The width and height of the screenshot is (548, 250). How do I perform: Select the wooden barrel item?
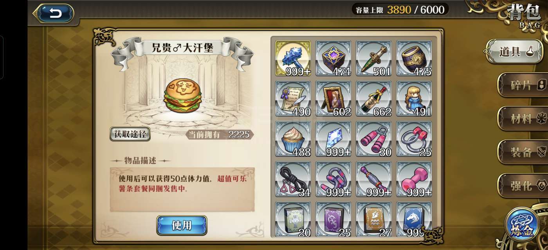414,58
